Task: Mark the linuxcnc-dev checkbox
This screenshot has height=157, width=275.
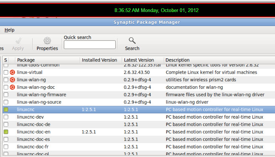Action: pyautogui.click(x=6, y=117)
